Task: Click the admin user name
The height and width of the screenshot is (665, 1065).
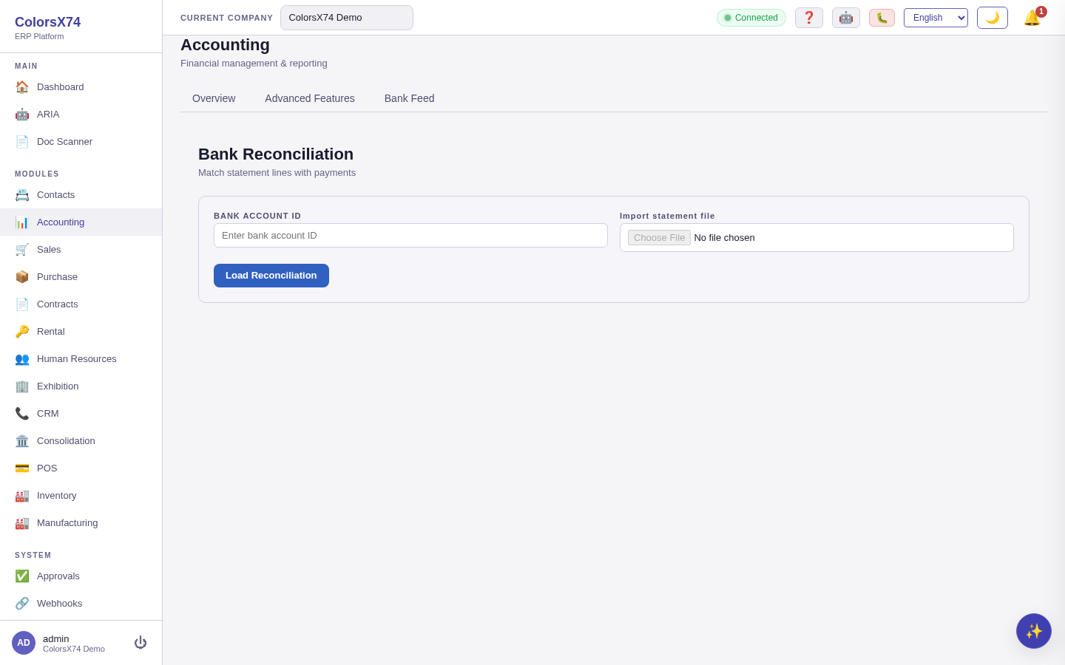Action: click(56, 638)
